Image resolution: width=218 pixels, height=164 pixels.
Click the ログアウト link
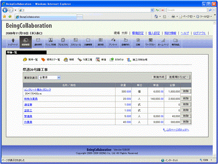click(x=199, y=33)
